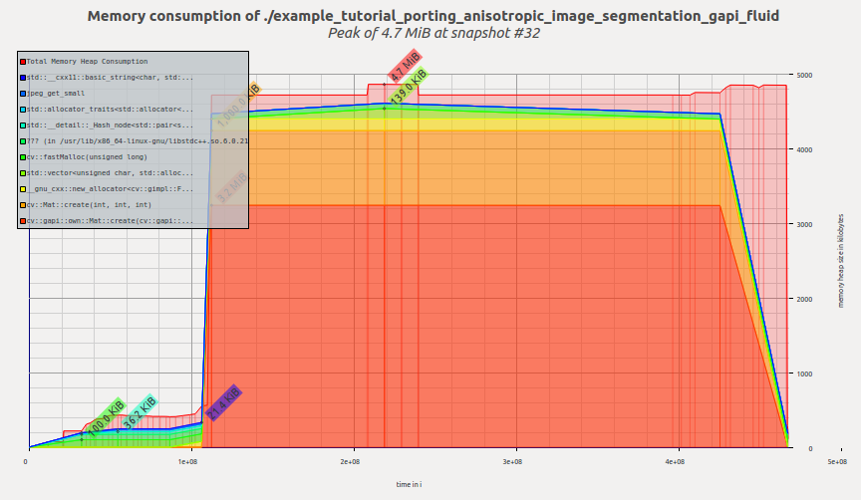The image size is (861, 500).
Task: Click the 'memory heap size in kilobytes' label
Action: coord(840,259)
